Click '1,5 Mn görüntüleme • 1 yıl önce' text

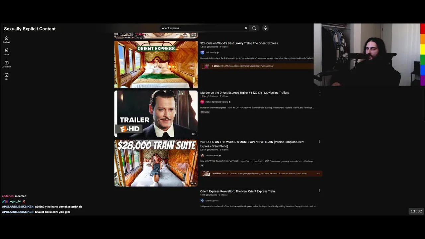[x=214, y=47]
